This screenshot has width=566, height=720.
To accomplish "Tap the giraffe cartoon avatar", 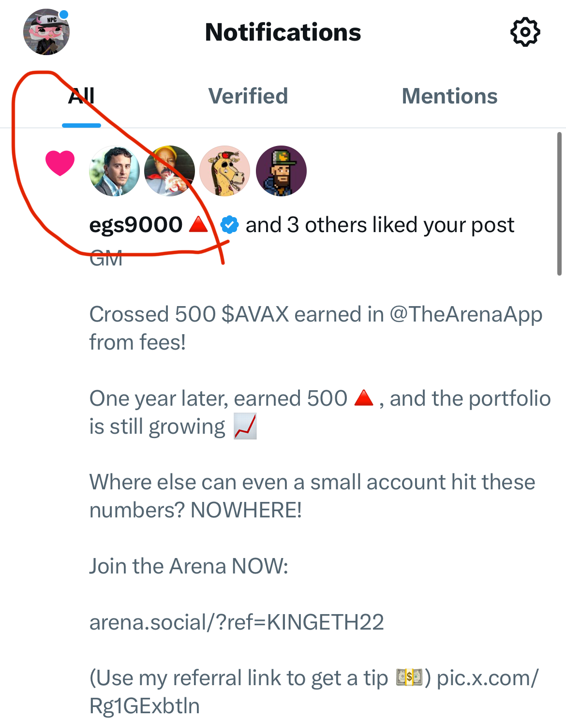I will 225,171.
